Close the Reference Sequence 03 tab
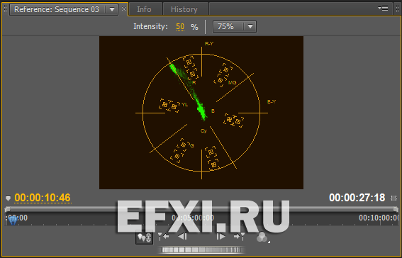The height and width of the screenshot is (258, 402). click(123, 9)
